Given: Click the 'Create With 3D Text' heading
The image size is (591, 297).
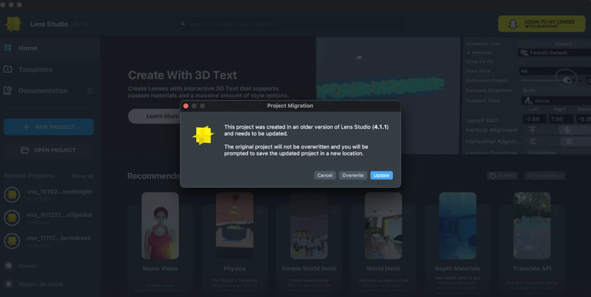Looking at the screenshot, I should click(182, 75).
